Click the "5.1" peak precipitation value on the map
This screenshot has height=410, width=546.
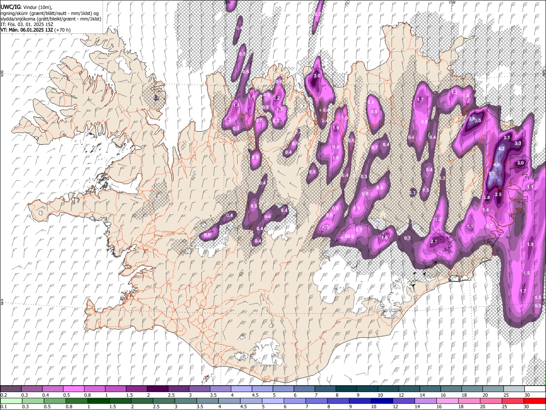(x=492, y=174)
